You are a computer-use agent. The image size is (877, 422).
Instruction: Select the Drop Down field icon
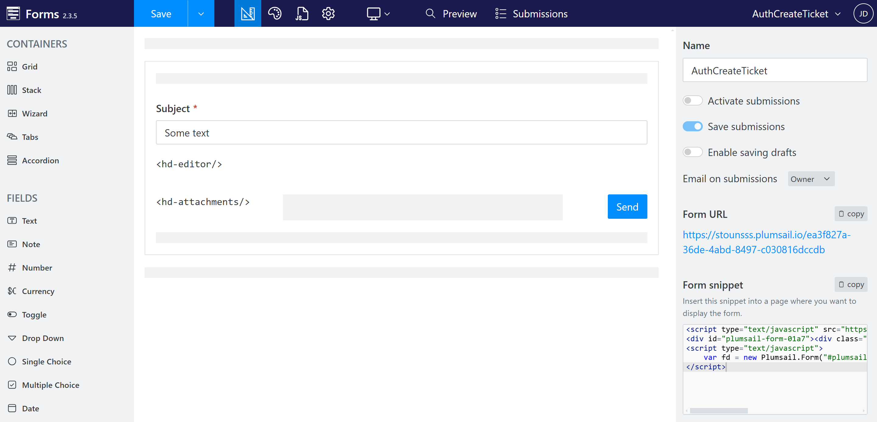(x=12, y=338)
